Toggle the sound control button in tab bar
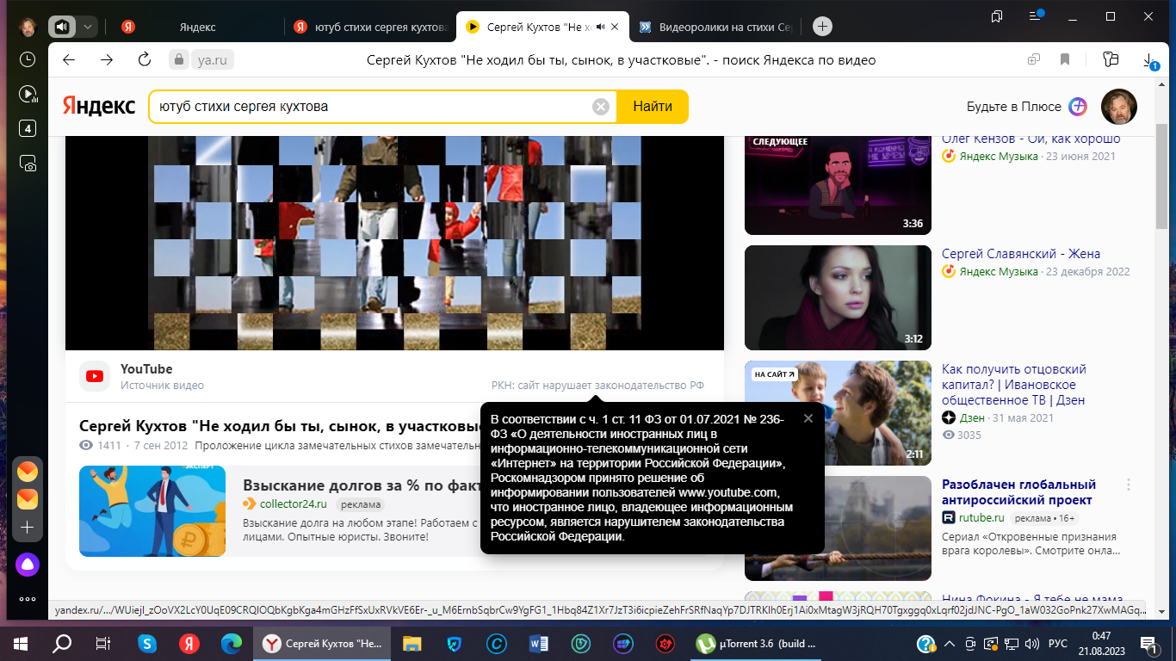This screenshot has width=1176, height=661. coord(61,27)
